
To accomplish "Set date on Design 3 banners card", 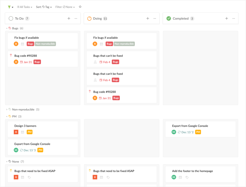I will (23, 132).
